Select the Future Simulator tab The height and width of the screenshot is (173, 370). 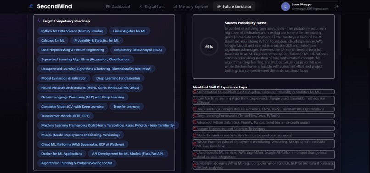(234, 6)
